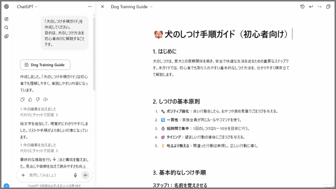
Task: Click the chat panel vertical scrollbar
Action: [x=94, y=52]
